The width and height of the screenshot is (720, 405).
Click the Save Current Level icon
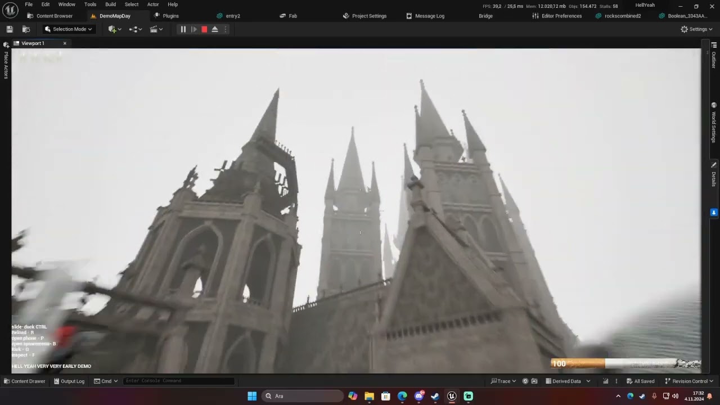[x=10, y=29]
